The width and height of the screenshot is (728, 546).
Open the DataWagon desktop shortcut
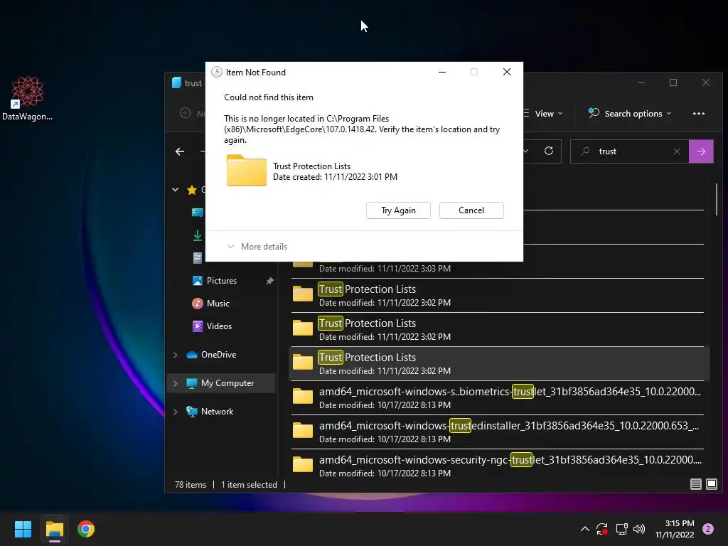pyautogui.click(x=27, y=98)
